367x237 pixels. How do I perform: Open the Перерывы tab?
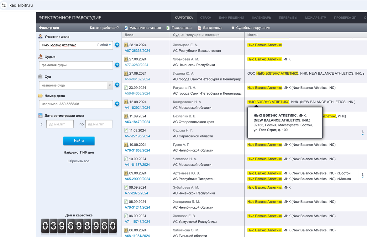[x=288, y=18]
